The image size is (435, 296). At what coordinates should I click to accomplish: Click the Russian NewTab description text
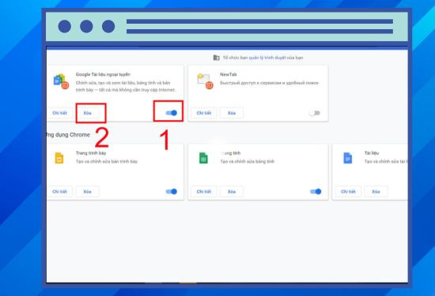click(270, 83)
